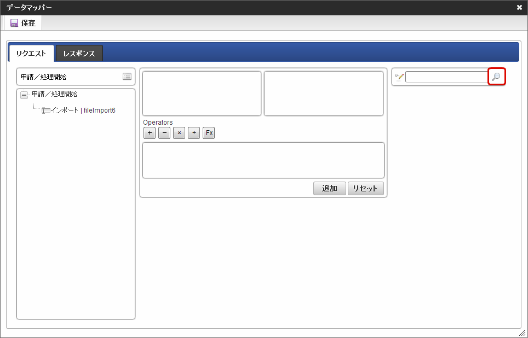Click the 保存 button
The image size is (528, 338).
[x=23, y=23]
